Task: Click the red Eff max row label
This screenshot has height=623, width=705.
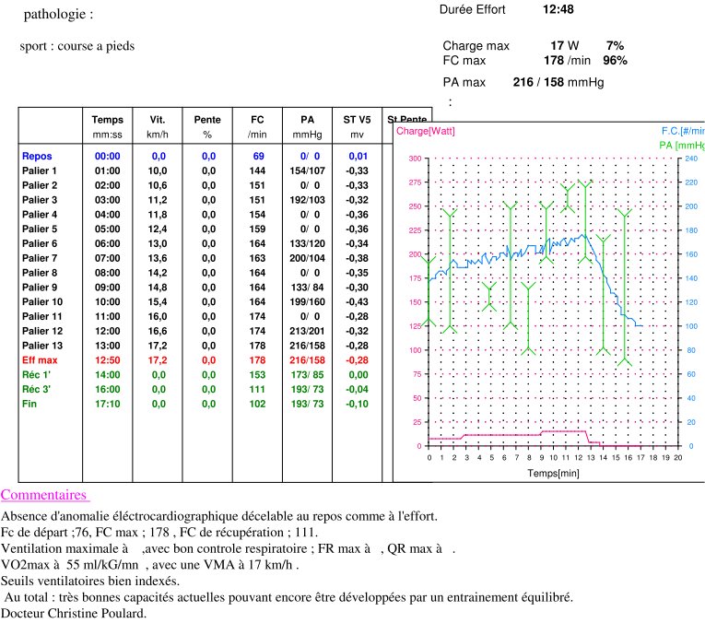Action: [x=40, y=360]
